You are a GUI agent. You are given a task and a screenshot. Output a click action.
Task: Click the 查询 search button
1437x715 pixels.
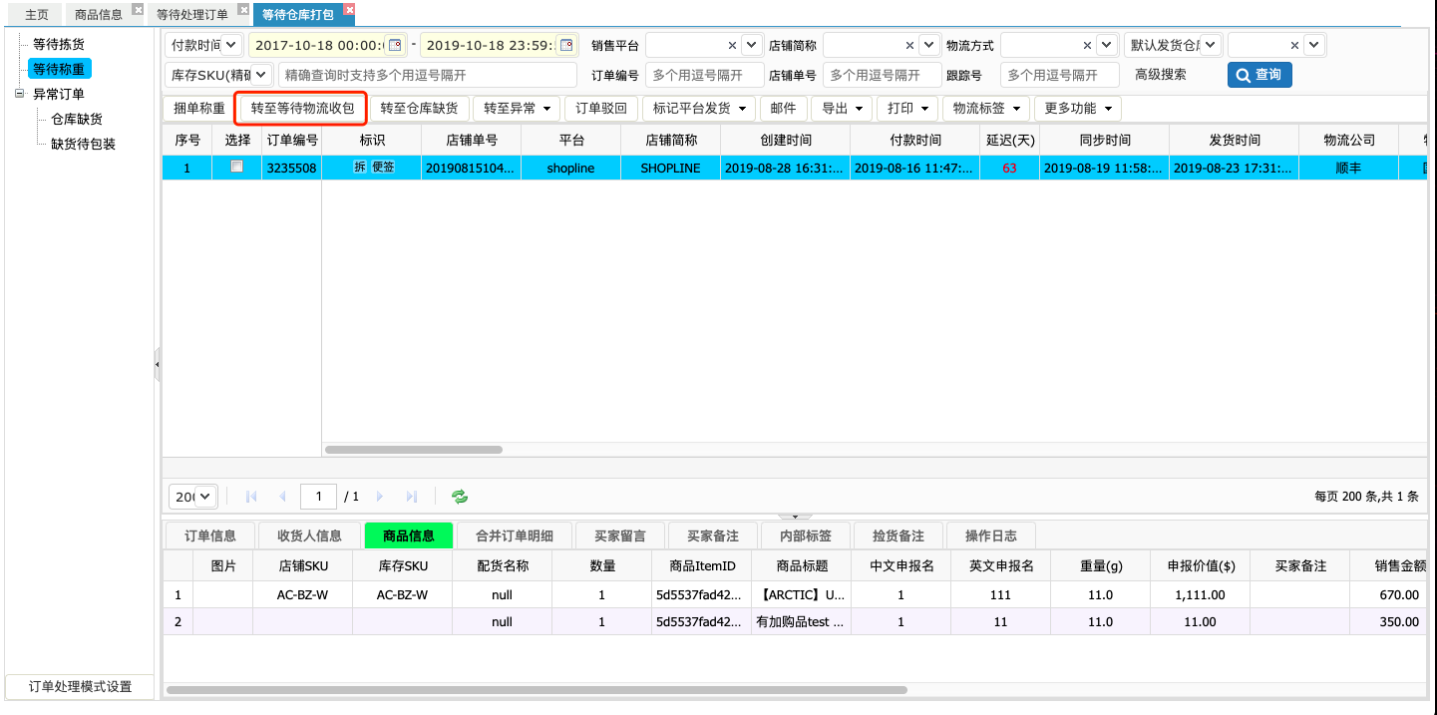coord(1259,75)
